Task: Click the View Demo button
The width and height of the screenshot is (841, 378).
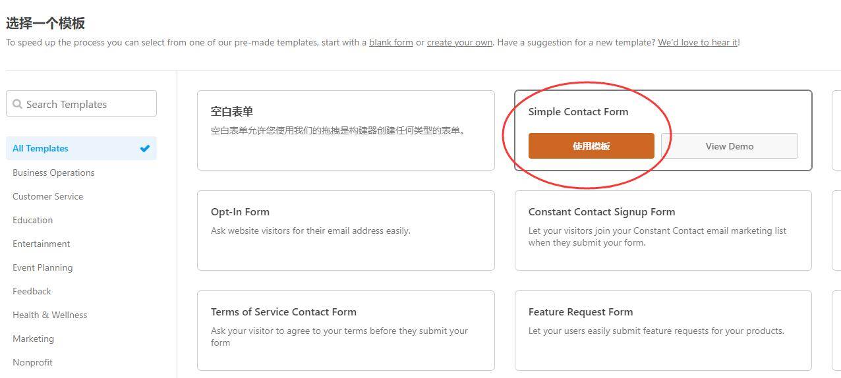Action: 729,146
